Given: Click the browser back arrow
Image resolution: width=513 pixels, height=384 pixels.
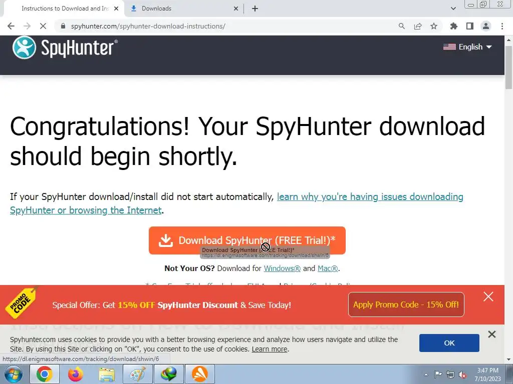Looking at the screenshot, I should (x=11, y=26).
